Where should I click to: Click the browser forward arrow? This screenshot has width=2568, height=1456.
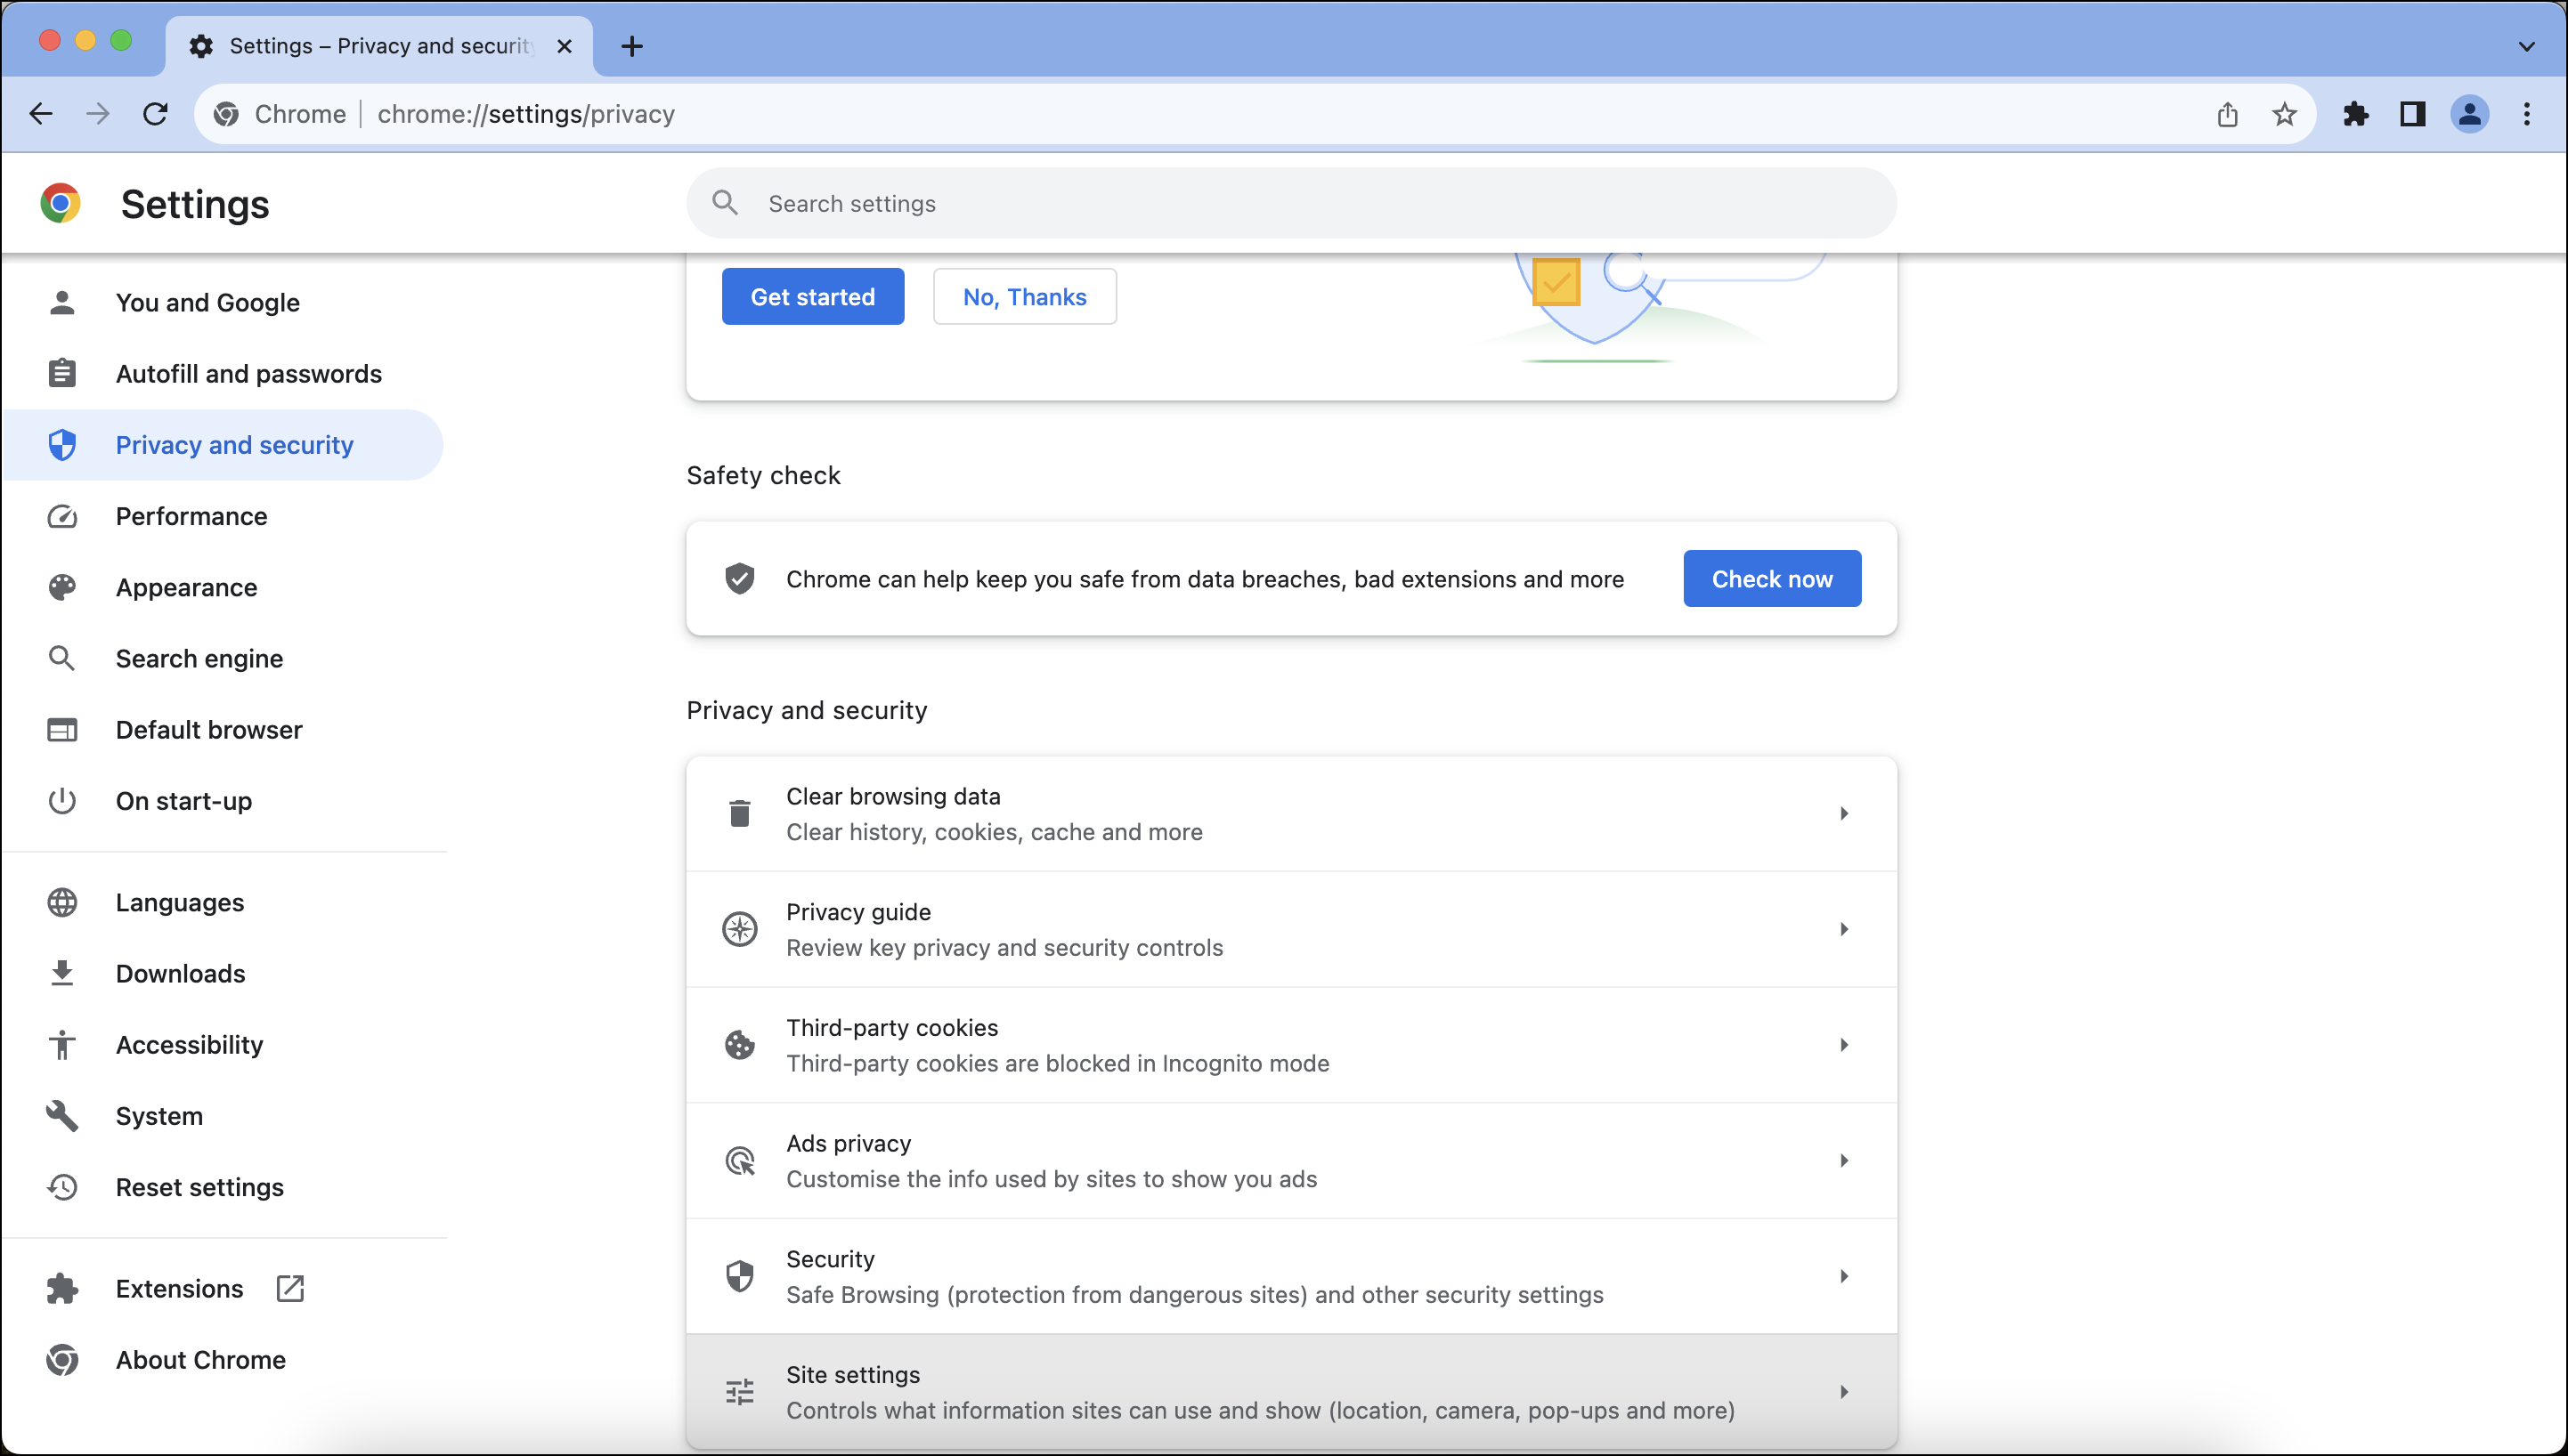click(98, 114)
